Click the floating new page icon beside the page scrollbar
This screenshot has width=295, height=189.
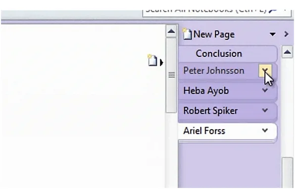click(152, 60)
